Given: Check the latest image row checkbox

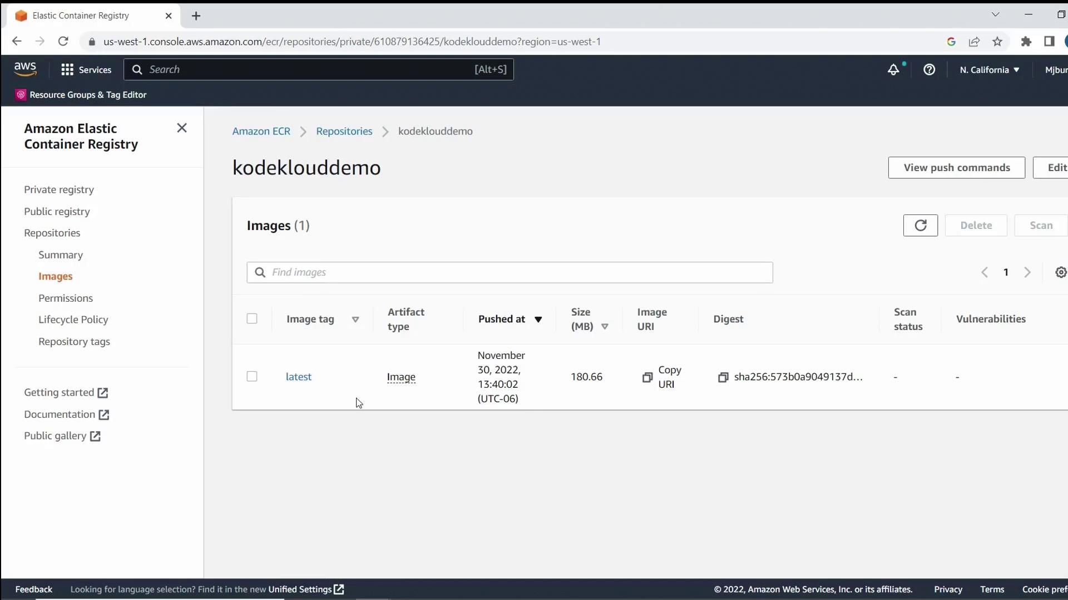Looking at the screenshot, I should [x=252, y=377].
